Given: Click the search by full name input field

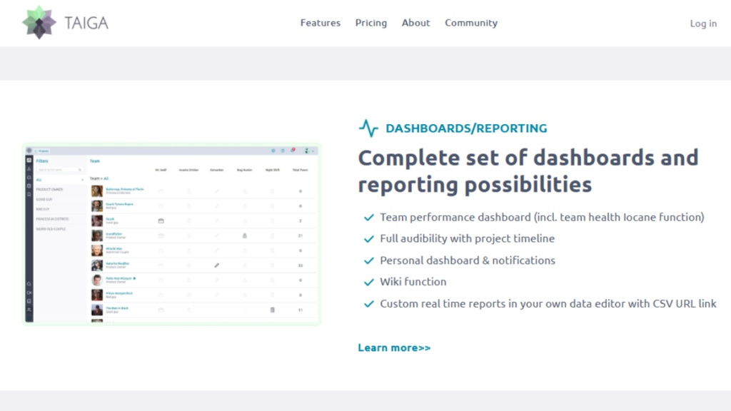Looking at the screenshot, I should (x=58, y=169).
